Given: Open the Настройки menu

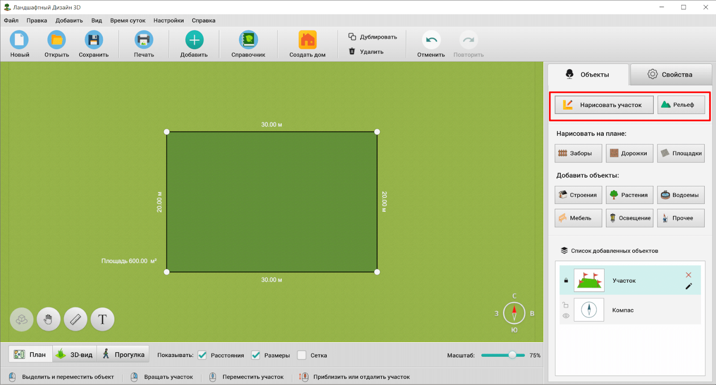Looking at the screenshot, I should point(168,21).
